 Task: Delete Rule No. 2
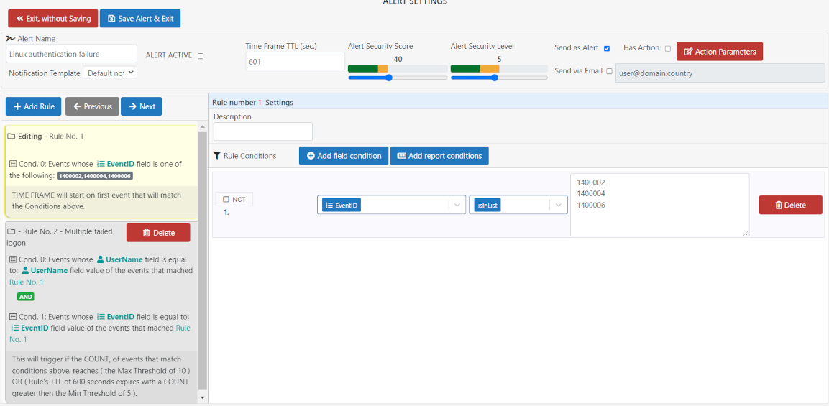[158, 233]
